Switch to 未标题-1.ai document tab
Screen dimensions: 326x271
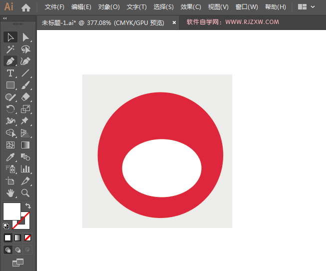(x=103, y=22)
